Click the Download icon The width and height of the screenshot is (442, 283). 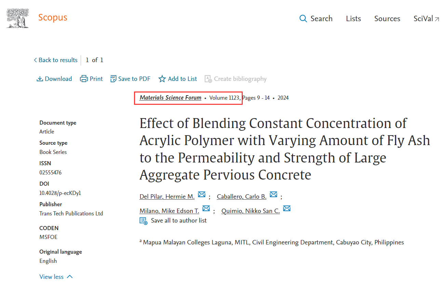click(40, 79)
